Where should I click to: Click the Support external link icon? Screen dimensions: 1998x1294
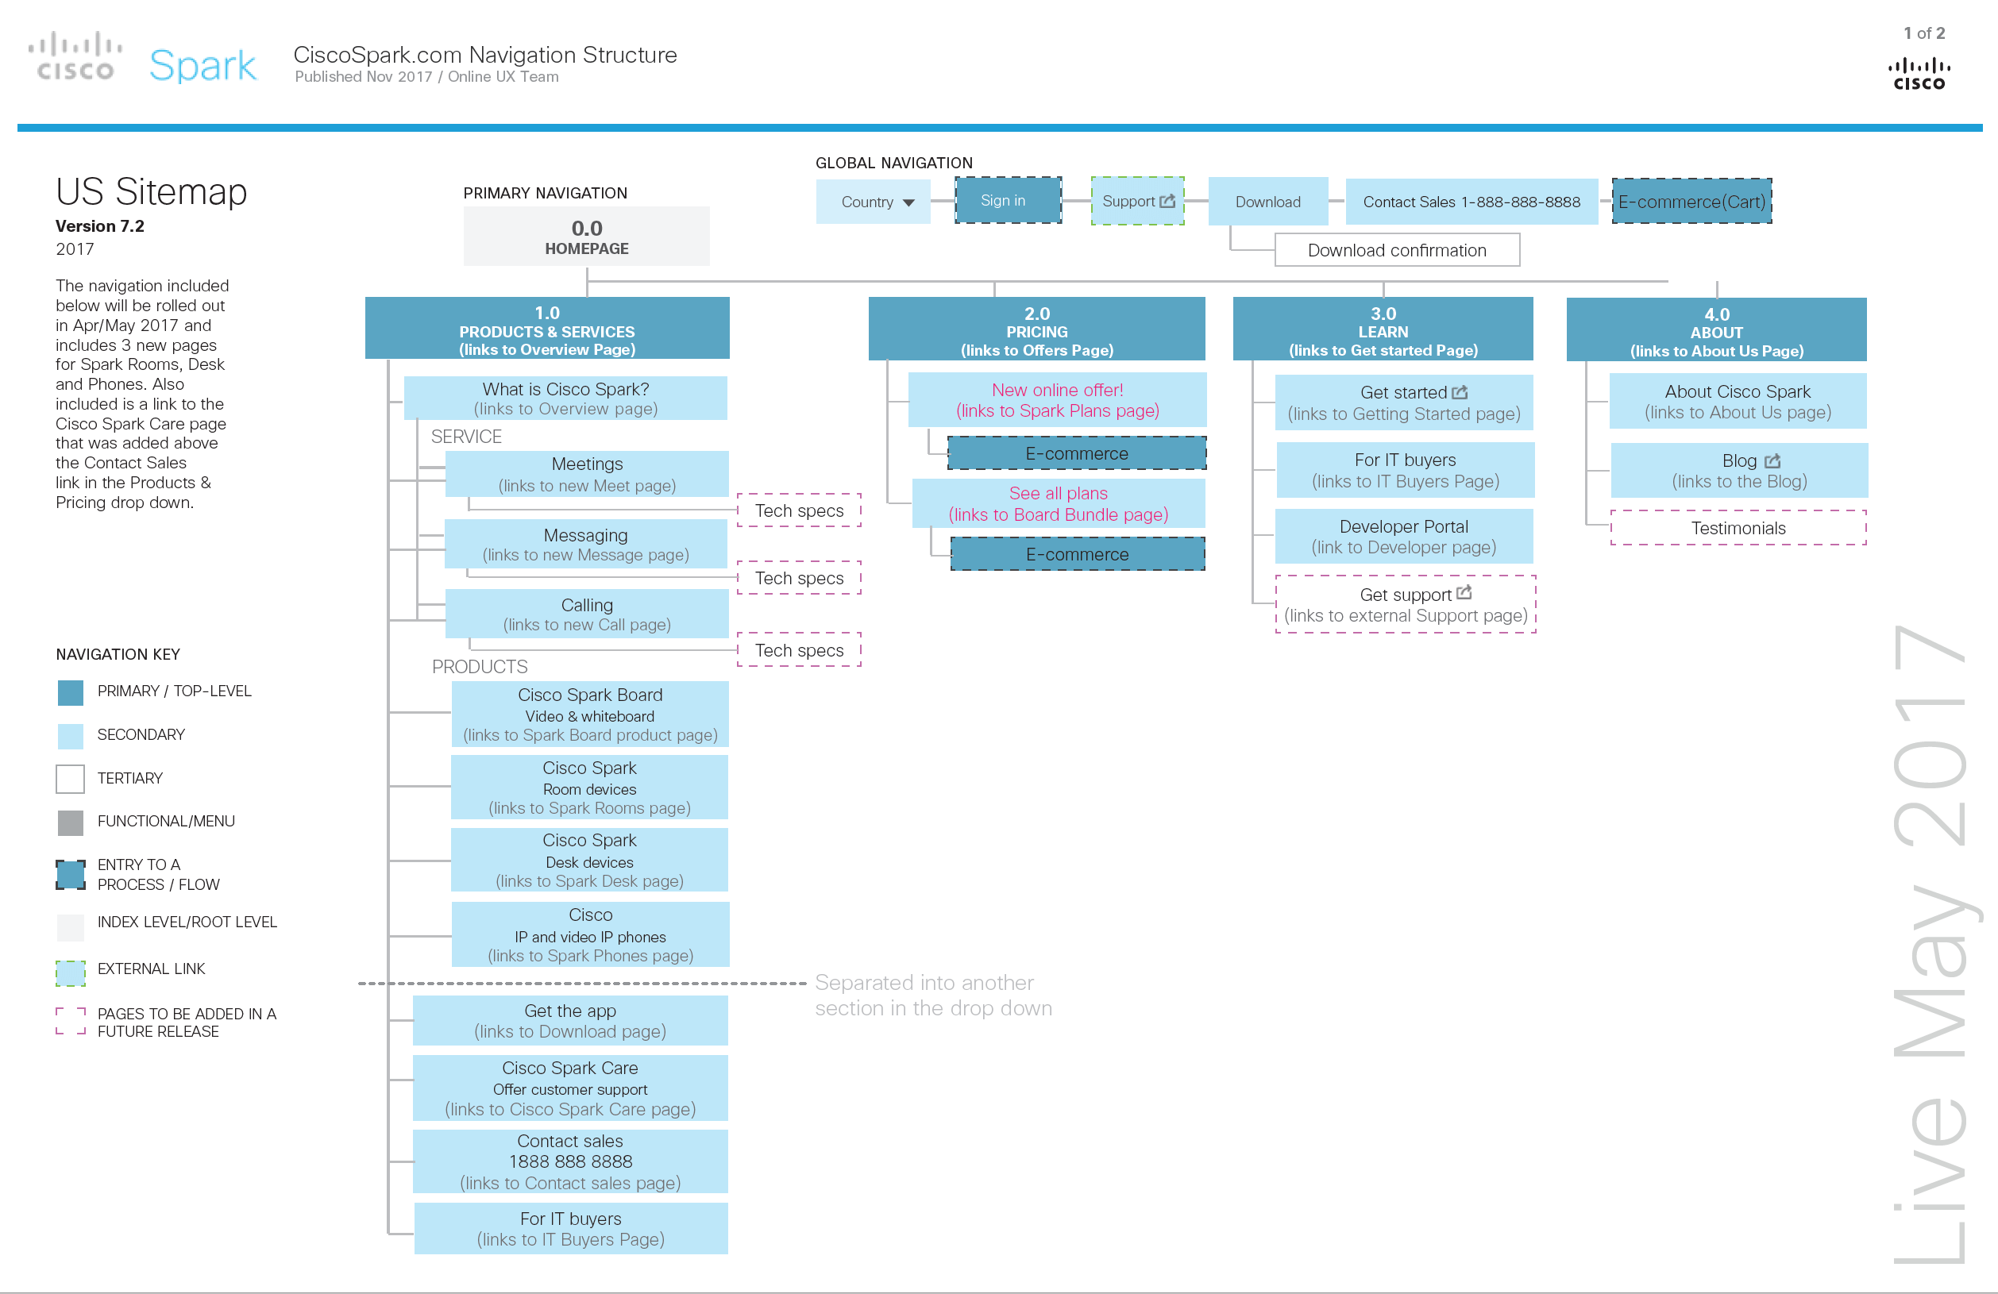1172,199
